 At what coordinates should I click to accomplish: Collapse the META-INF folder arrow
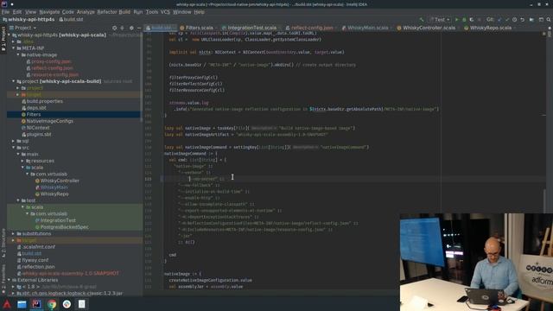pyautogui.click(x=14, y=48)
